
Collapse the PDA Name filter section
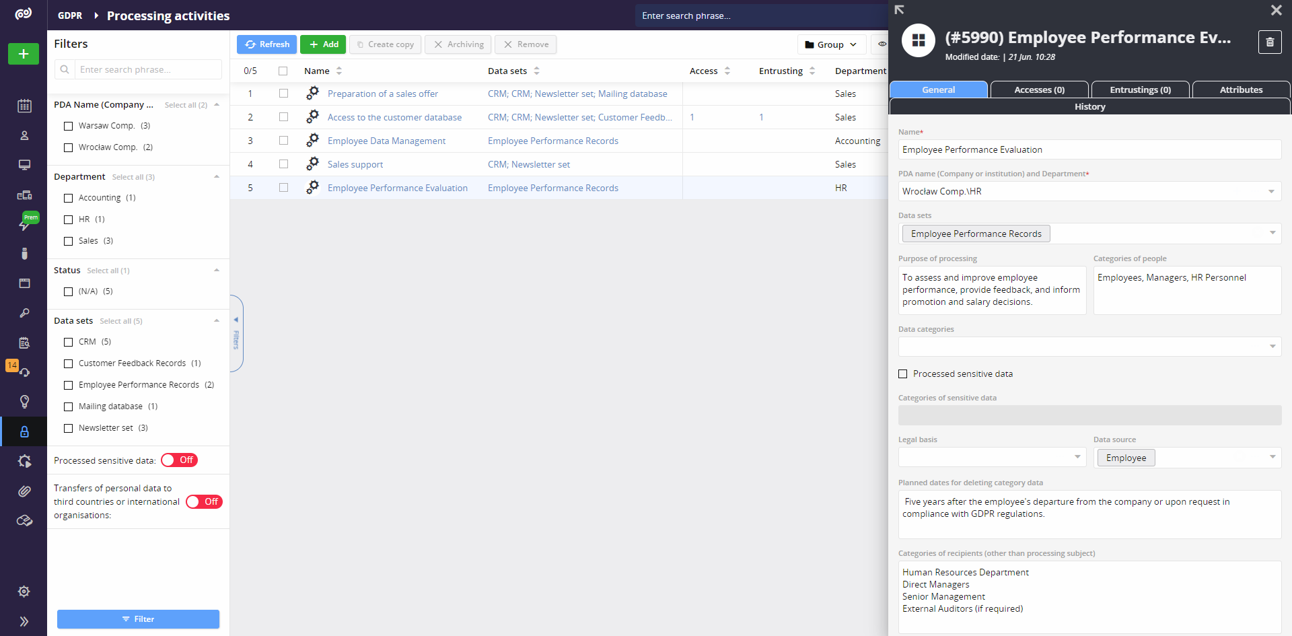coord(217,105)
